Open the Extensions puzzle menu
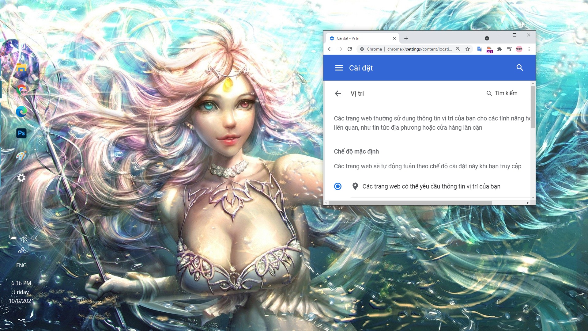The image size is (588, 331). click(x=499, y=49)
